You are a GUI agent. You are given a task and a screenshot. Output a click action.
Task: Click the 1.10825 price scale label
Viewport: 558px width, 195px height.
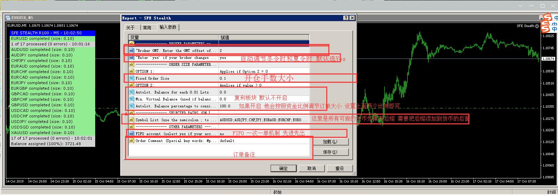[548, 36]
